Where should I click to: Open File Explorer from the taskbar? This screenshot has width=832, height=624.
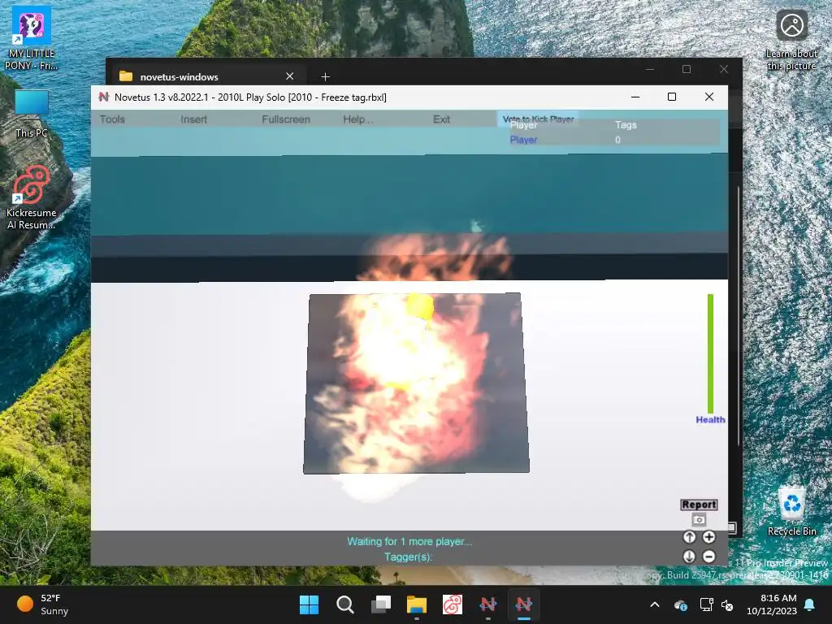tap(417, 604)
